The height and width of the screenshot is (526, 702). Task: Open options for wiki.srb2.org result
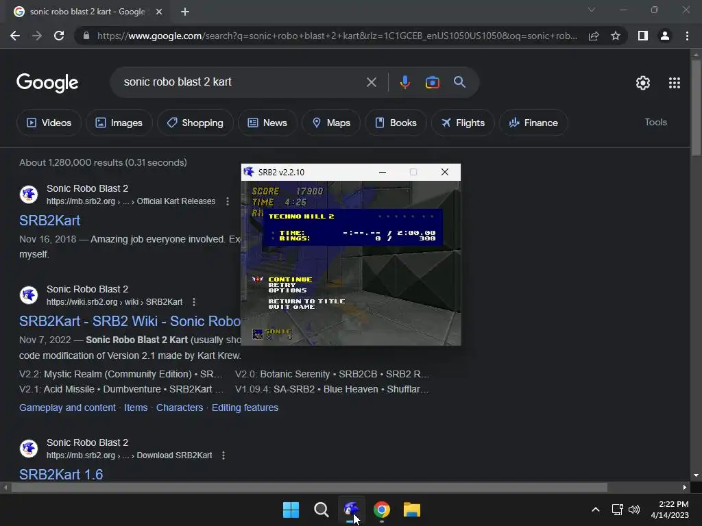click(x=194, y=302)
